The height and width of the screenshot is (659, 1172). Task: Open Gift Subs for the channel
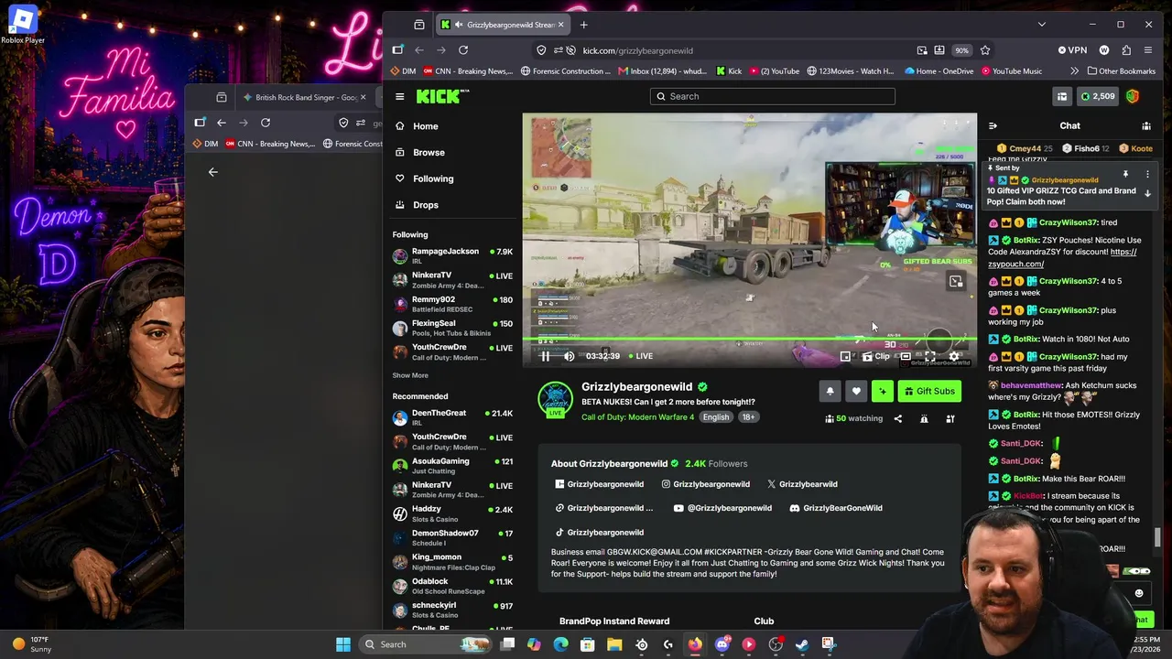pos(929,391)
